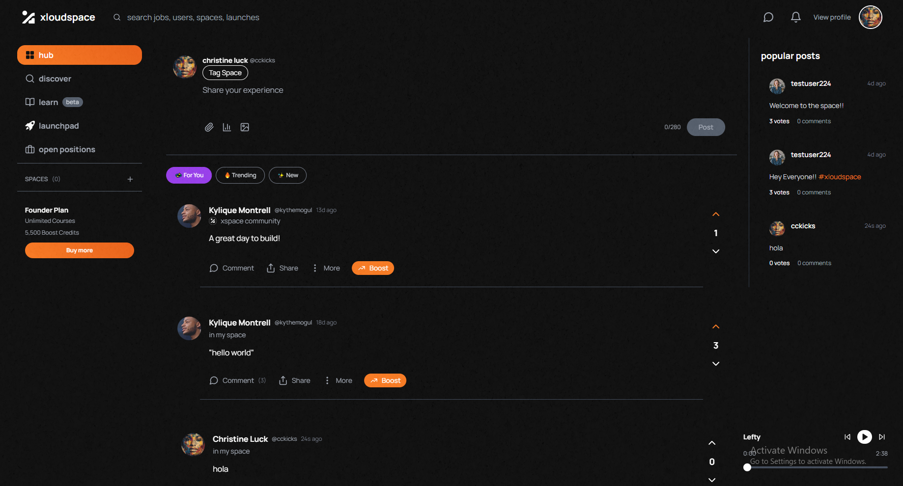Click the Buy more boost credits button
The height and width of the screenshot is (486, 903).
point(80,250)
